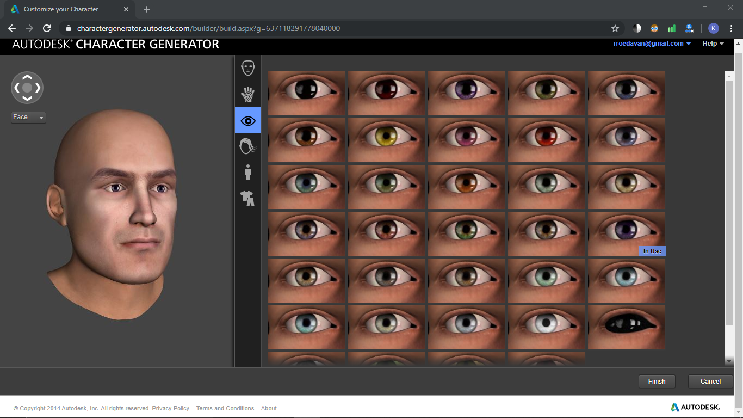Select the Face category icon
This screenshot has height=418, width=743.
247,67
